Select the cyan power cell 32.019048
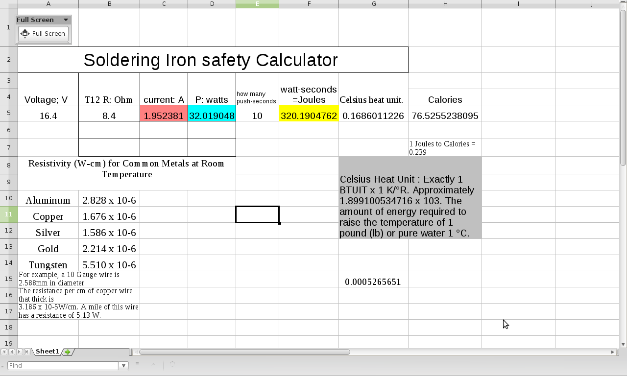The height and width of the screenshot is (376, 627). pos(212,113)
